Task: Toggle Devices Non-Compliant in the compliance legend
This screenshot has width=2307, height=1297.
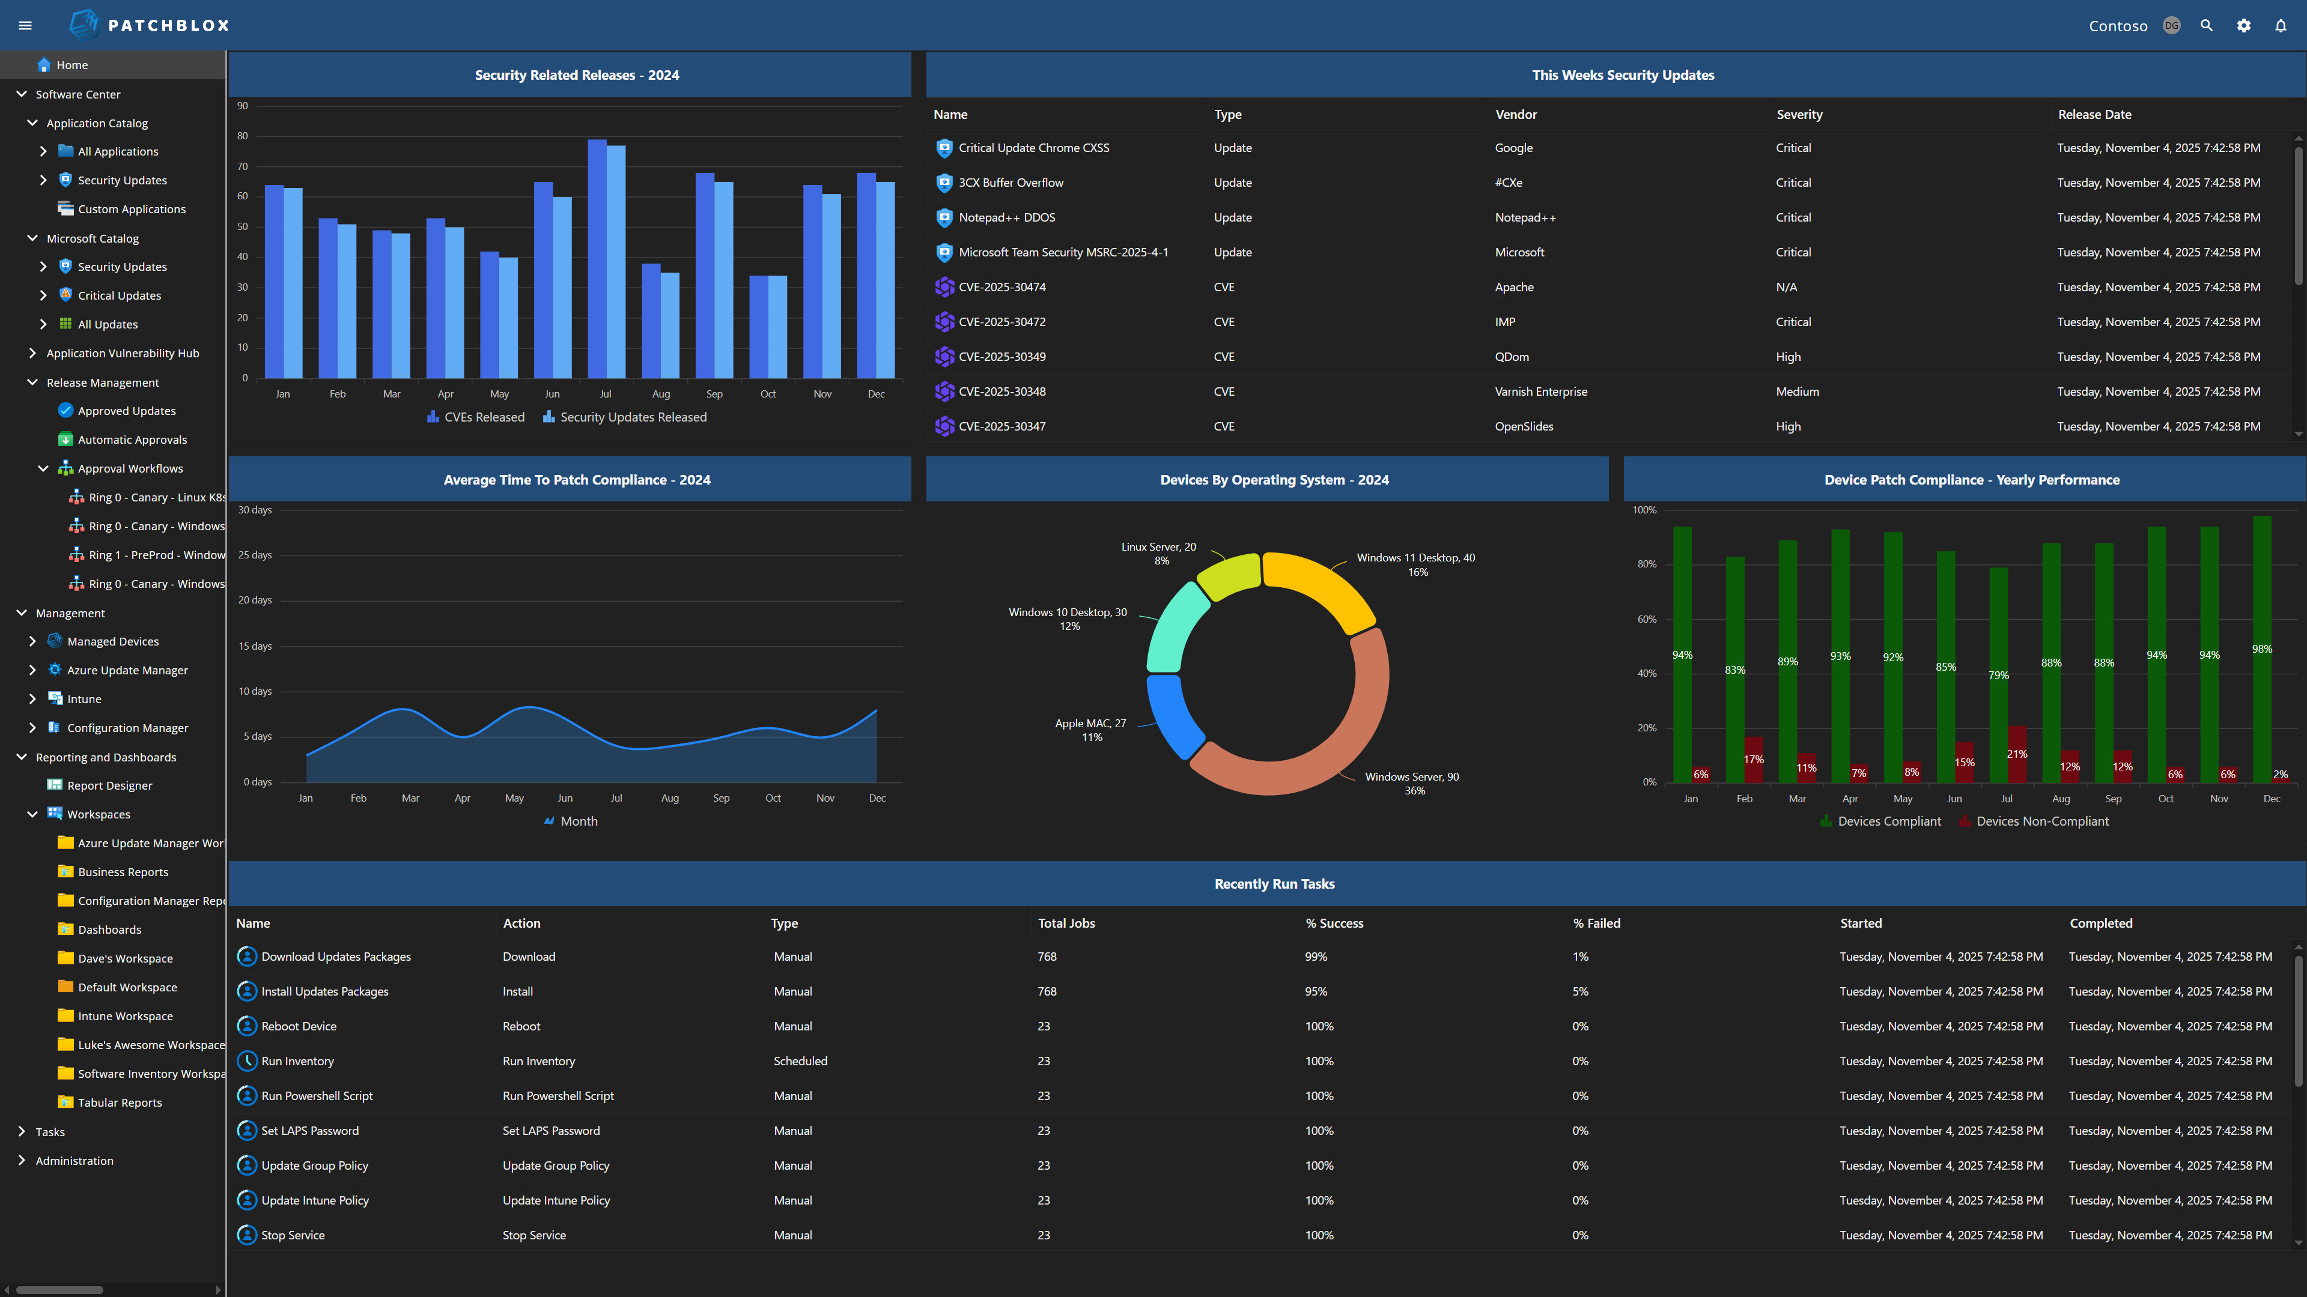Action: point(2034,821)
